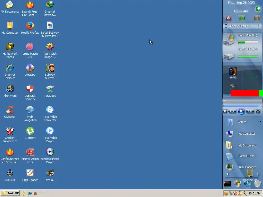Image resolution: width=263 pixels, height=197 pixels.
Task: Open µTorrent desktop icon
Action: coord(30,133)
